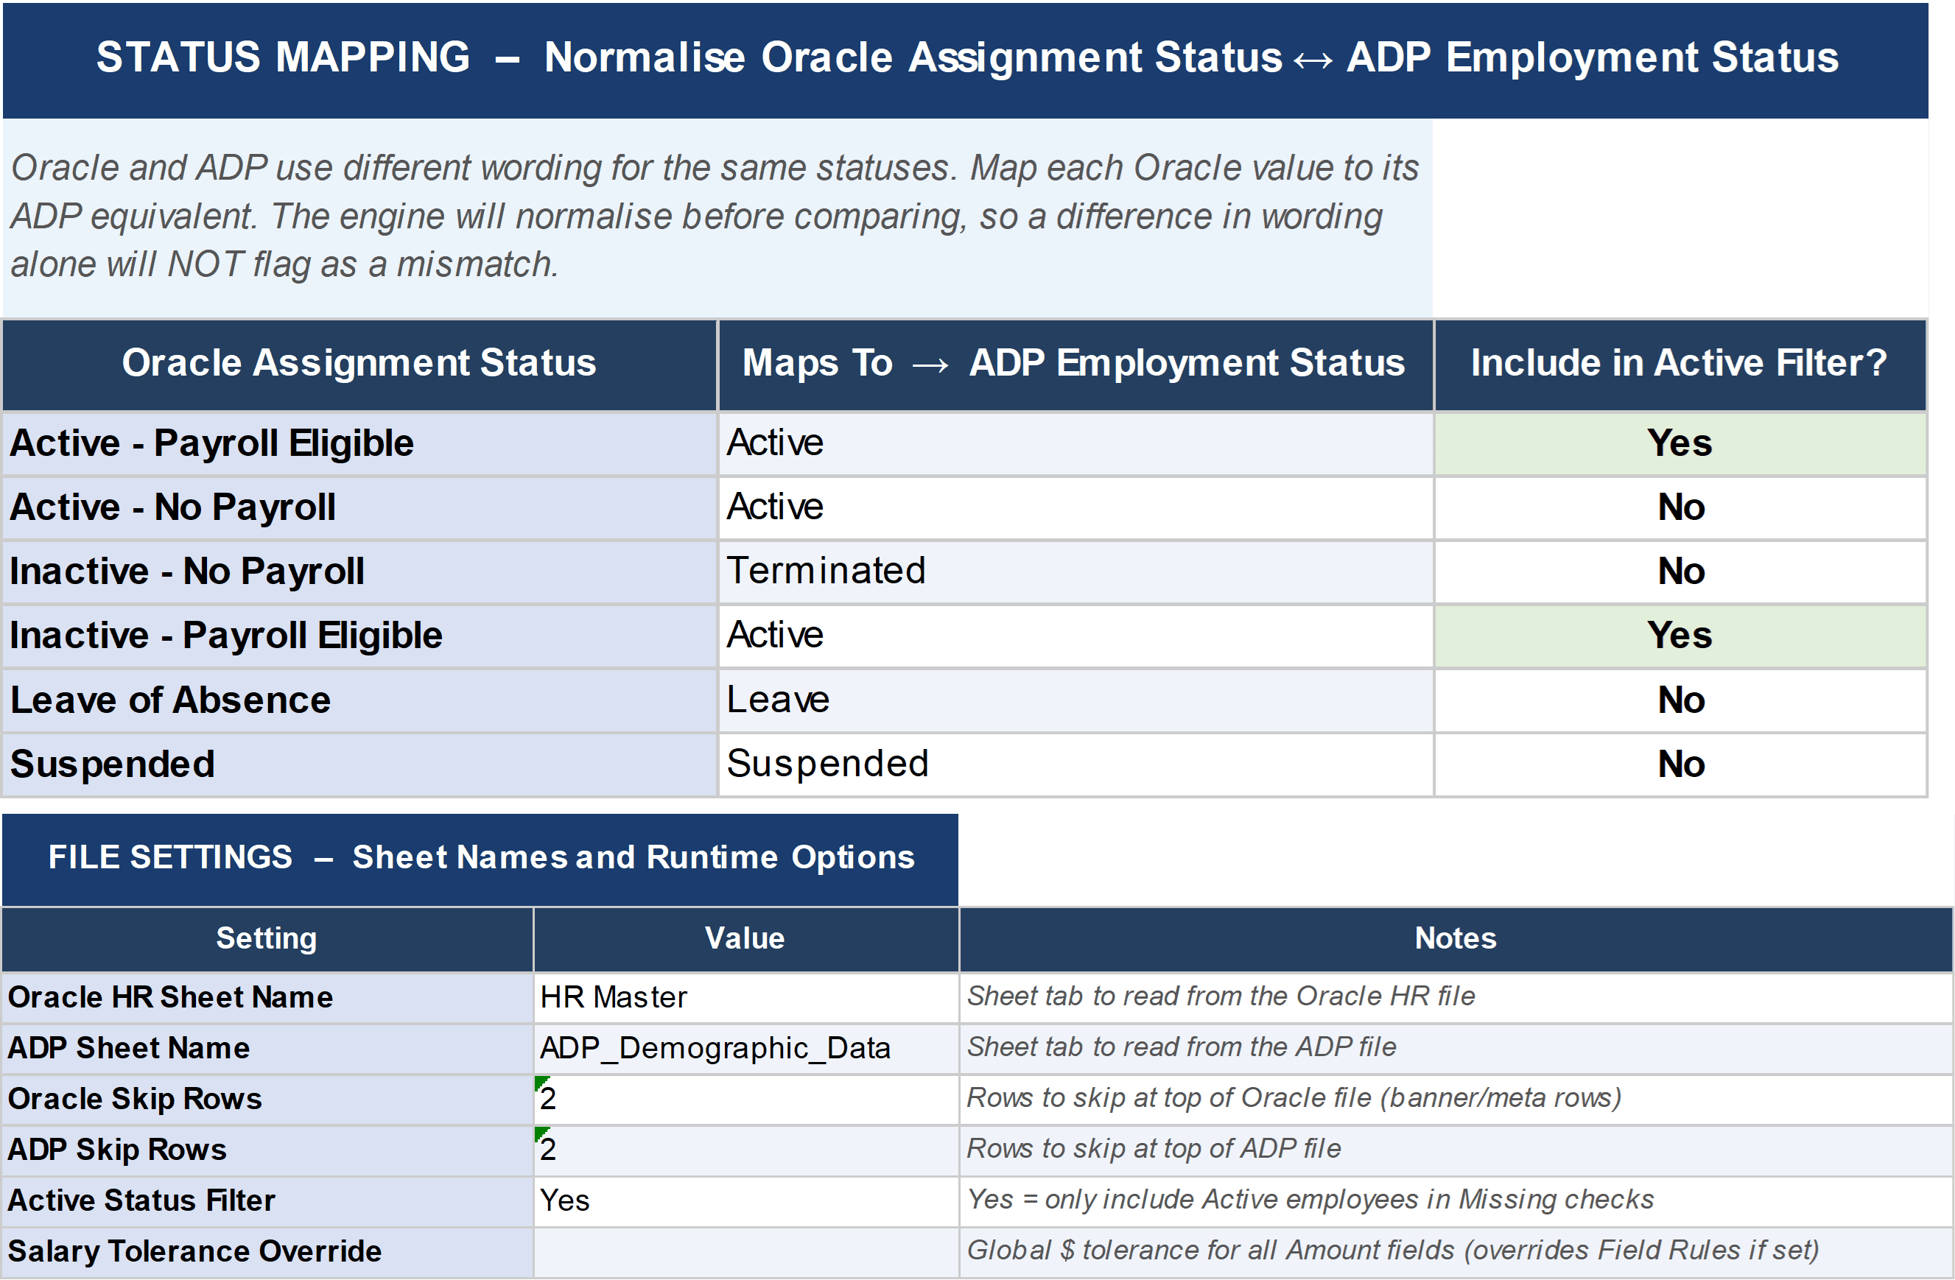This screenshot has width=1955, height=1280.
Task: Edit the Oracle Skip Rows value 2
Action: (746, 1100)
